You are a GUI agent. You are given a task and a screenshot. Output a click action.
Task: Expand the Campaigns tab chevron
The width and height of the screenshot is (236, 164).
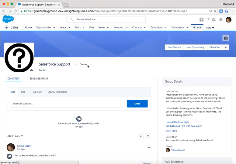pos(165,27)
